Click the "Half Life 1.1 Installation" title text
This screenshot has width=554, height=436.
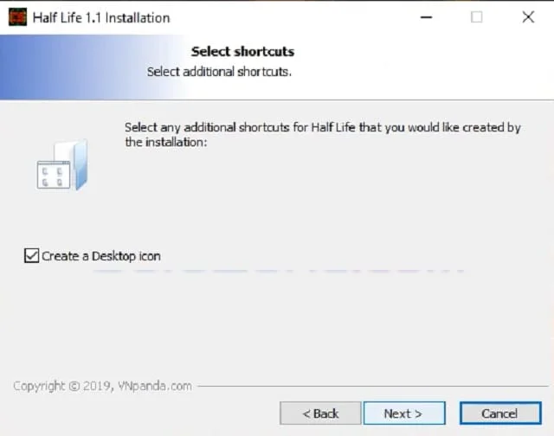click(x=101, y=17)
